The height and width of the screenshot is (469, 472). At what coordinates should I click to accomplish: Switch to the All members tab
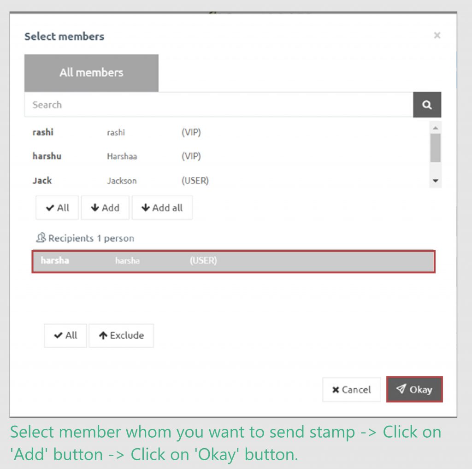(x=91, y=72)
